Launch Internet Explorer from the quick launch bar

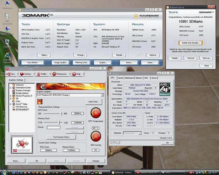[21, 173]
